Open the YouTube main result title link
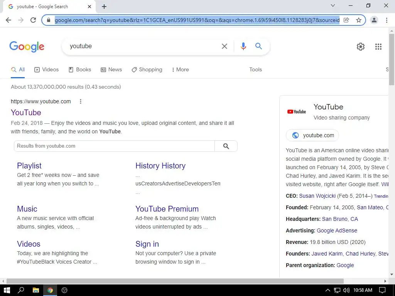395x296 pixels. pos(26,113)
